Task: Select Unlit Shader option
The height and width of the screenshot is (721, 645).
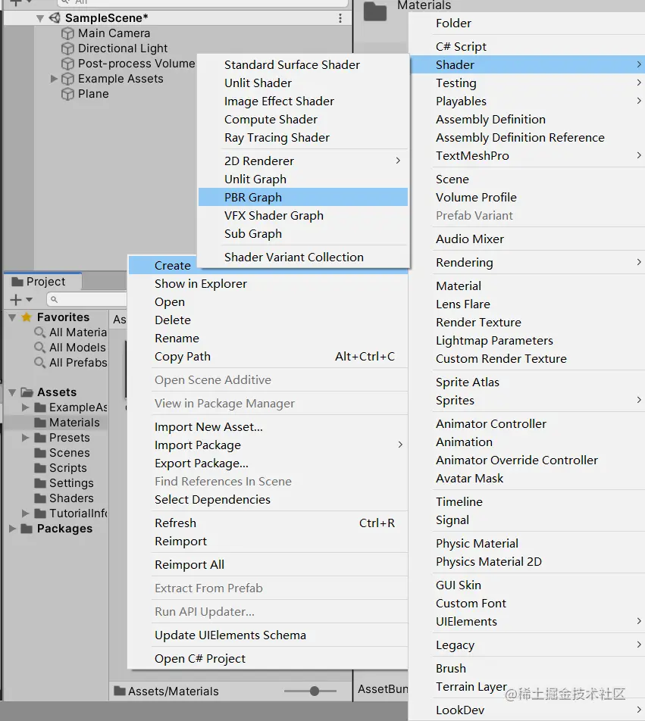Action: [303, 83]
